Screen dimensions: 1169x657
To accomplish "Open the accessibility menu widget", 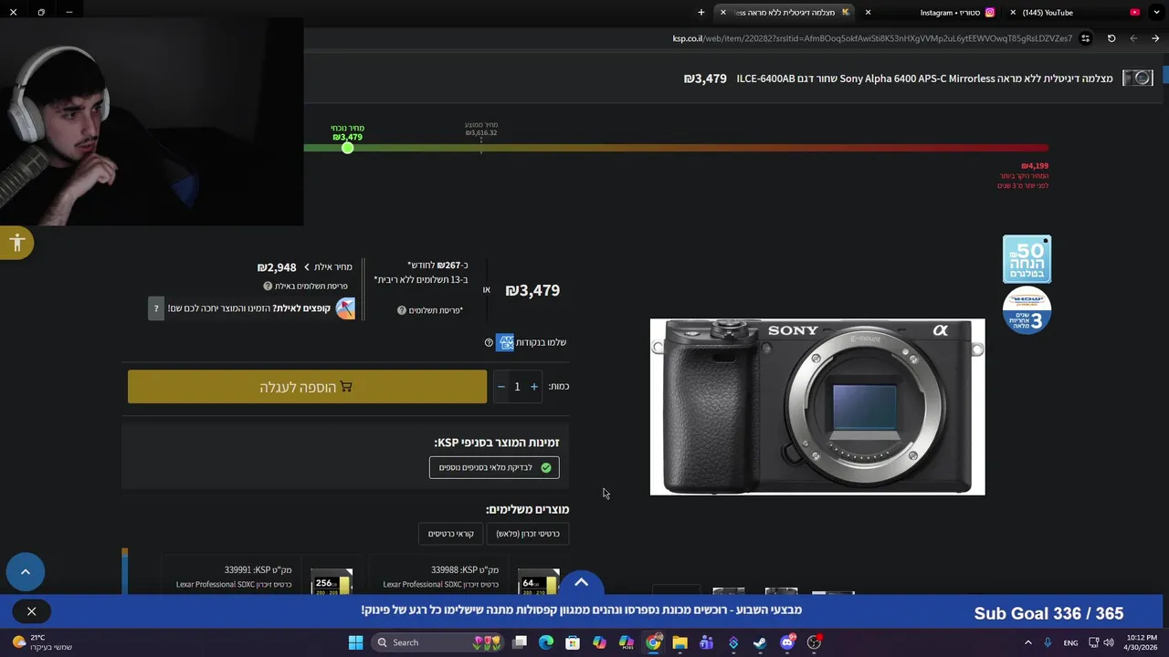I will point(16,243).
